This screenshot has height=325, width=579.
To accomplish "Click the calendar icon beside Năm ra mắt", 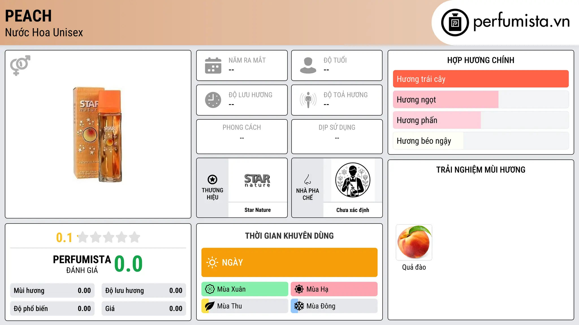I will [x=213, y=65].
